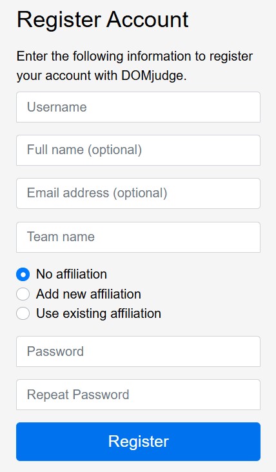
Task: Click the word 'DOMjudge' in the description
Action: 152,76
